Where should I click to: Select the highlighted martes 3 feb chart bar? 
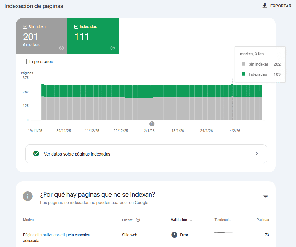pos(232,101)
